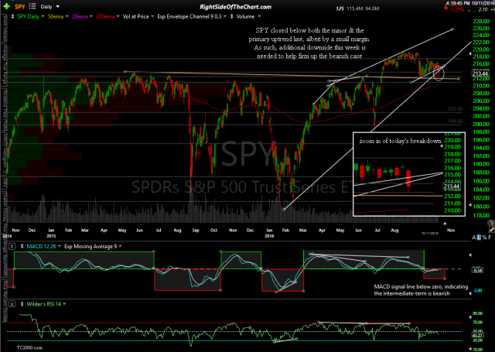
Task: Click the 115.4M volume value
Action: (x=353, y=9)
